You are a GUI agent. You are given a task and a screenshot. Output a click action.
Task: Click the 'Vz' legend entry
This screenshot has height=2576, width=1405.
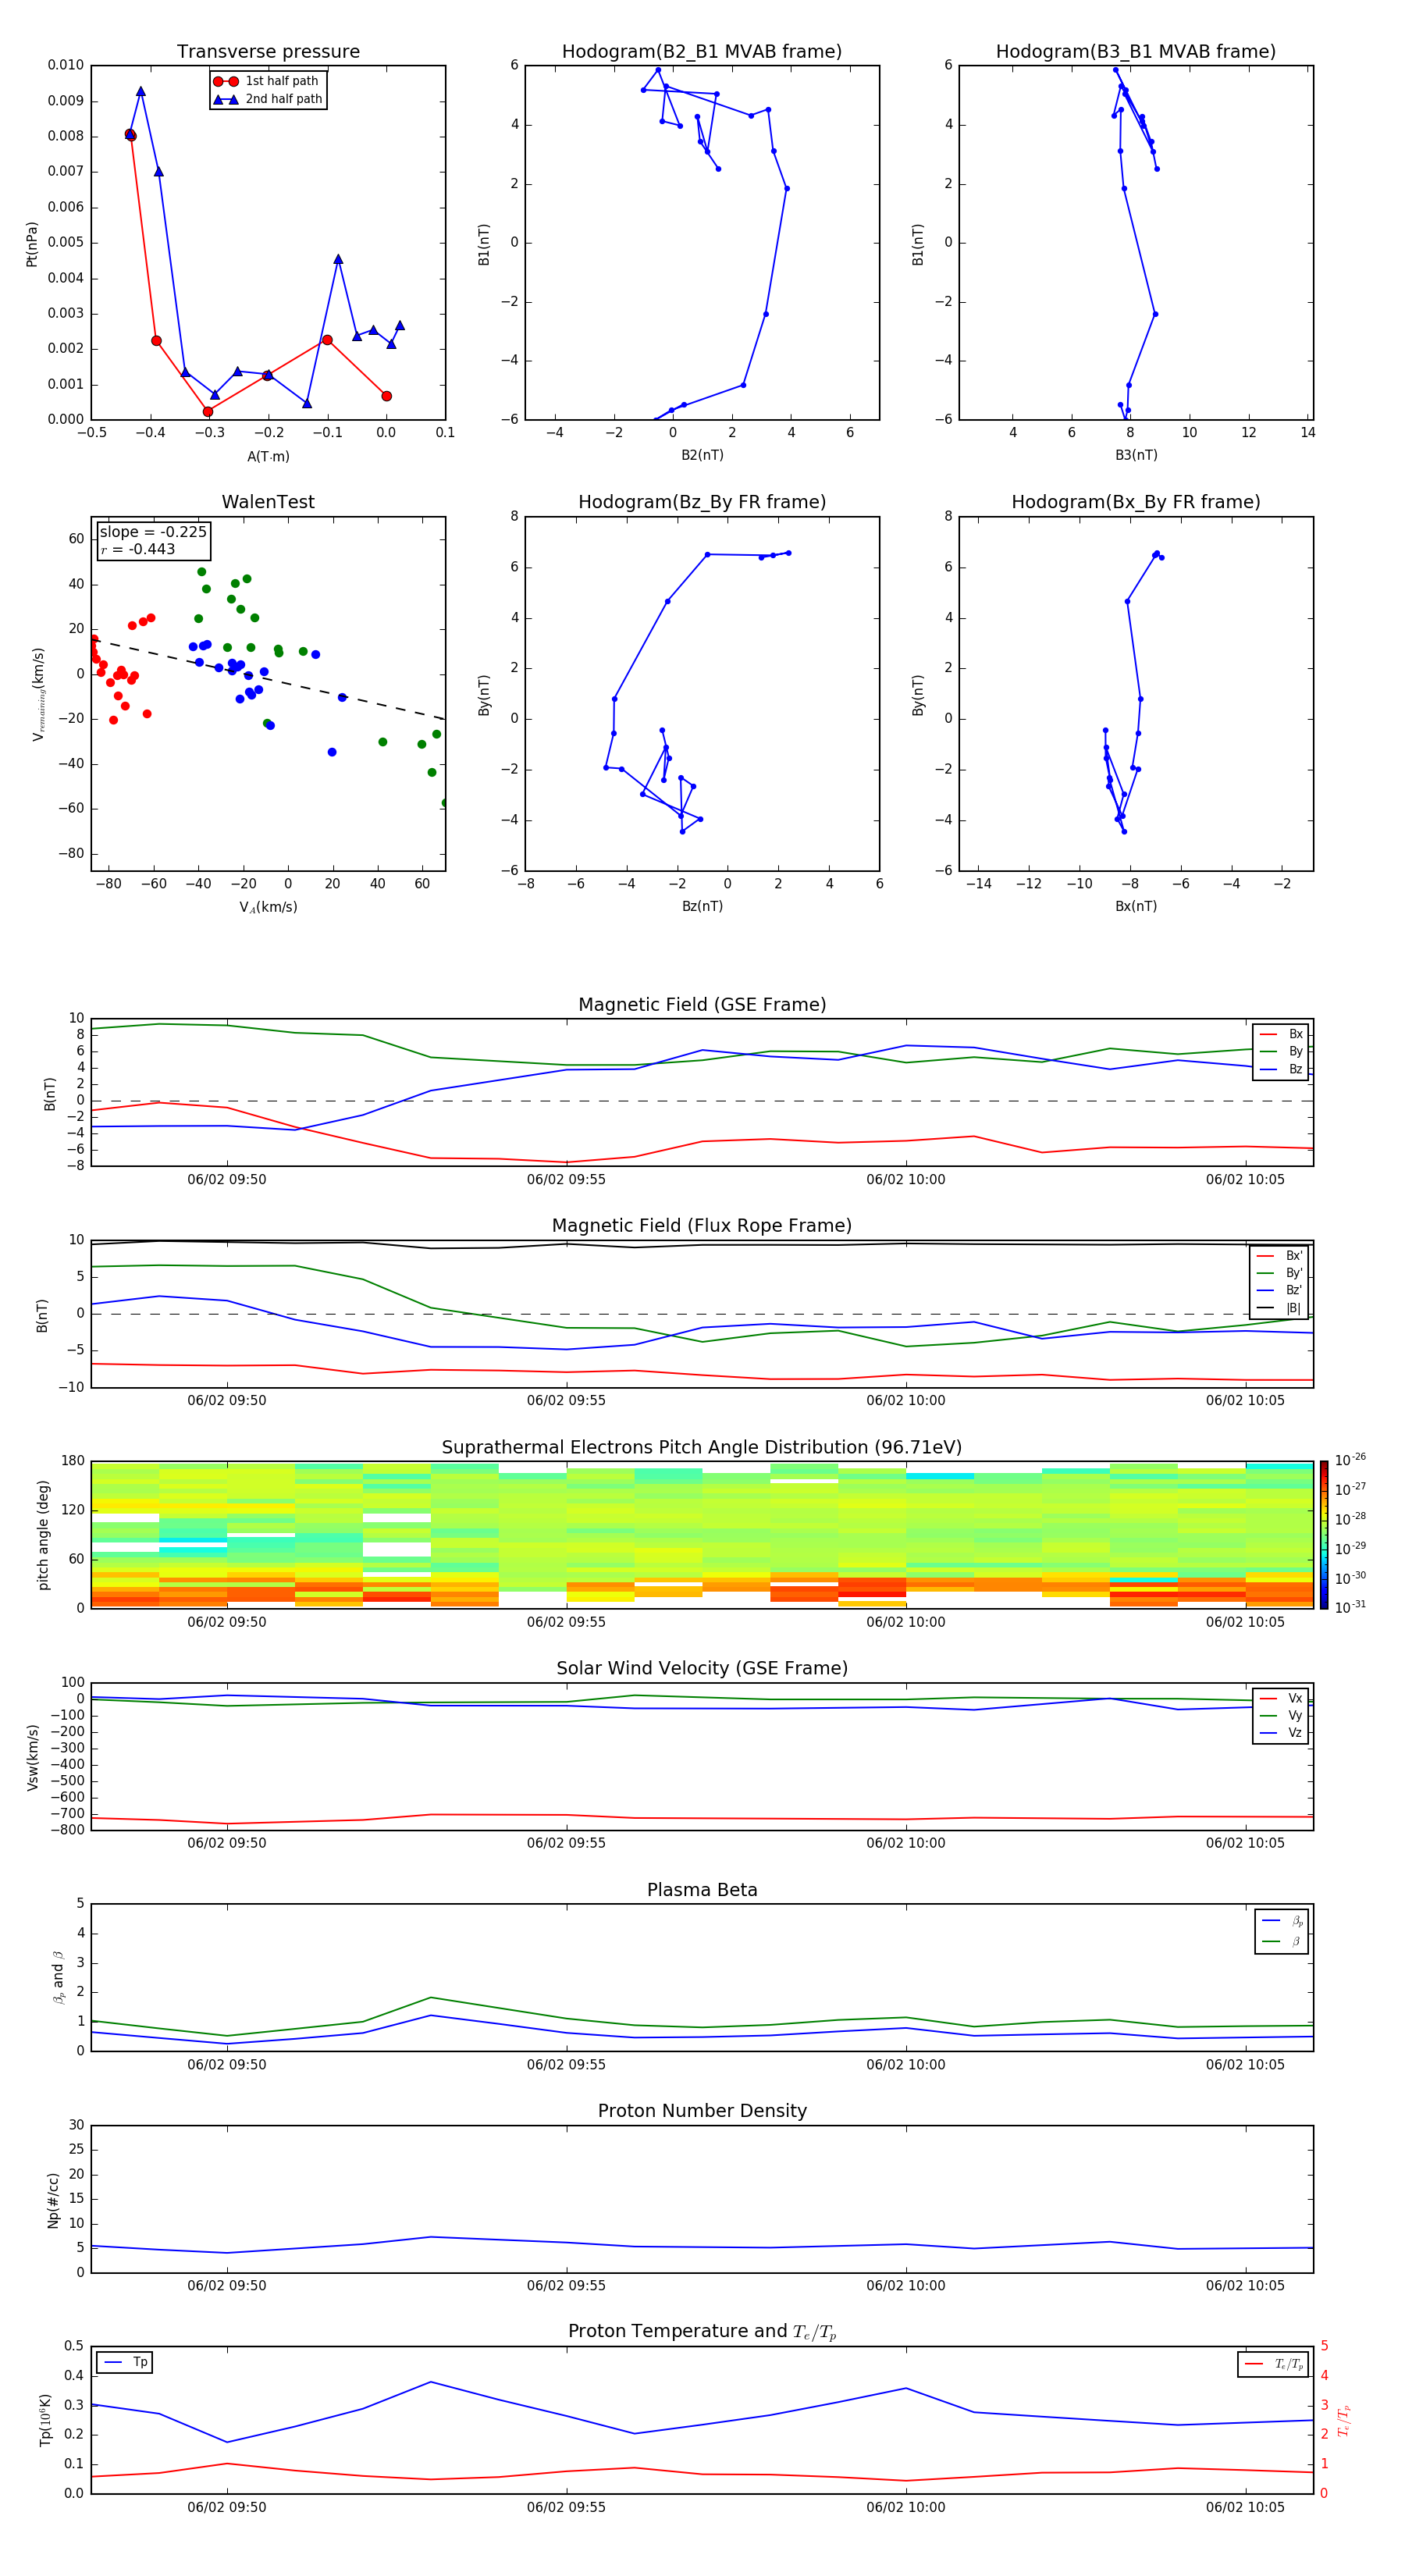pos(1282,1733)
